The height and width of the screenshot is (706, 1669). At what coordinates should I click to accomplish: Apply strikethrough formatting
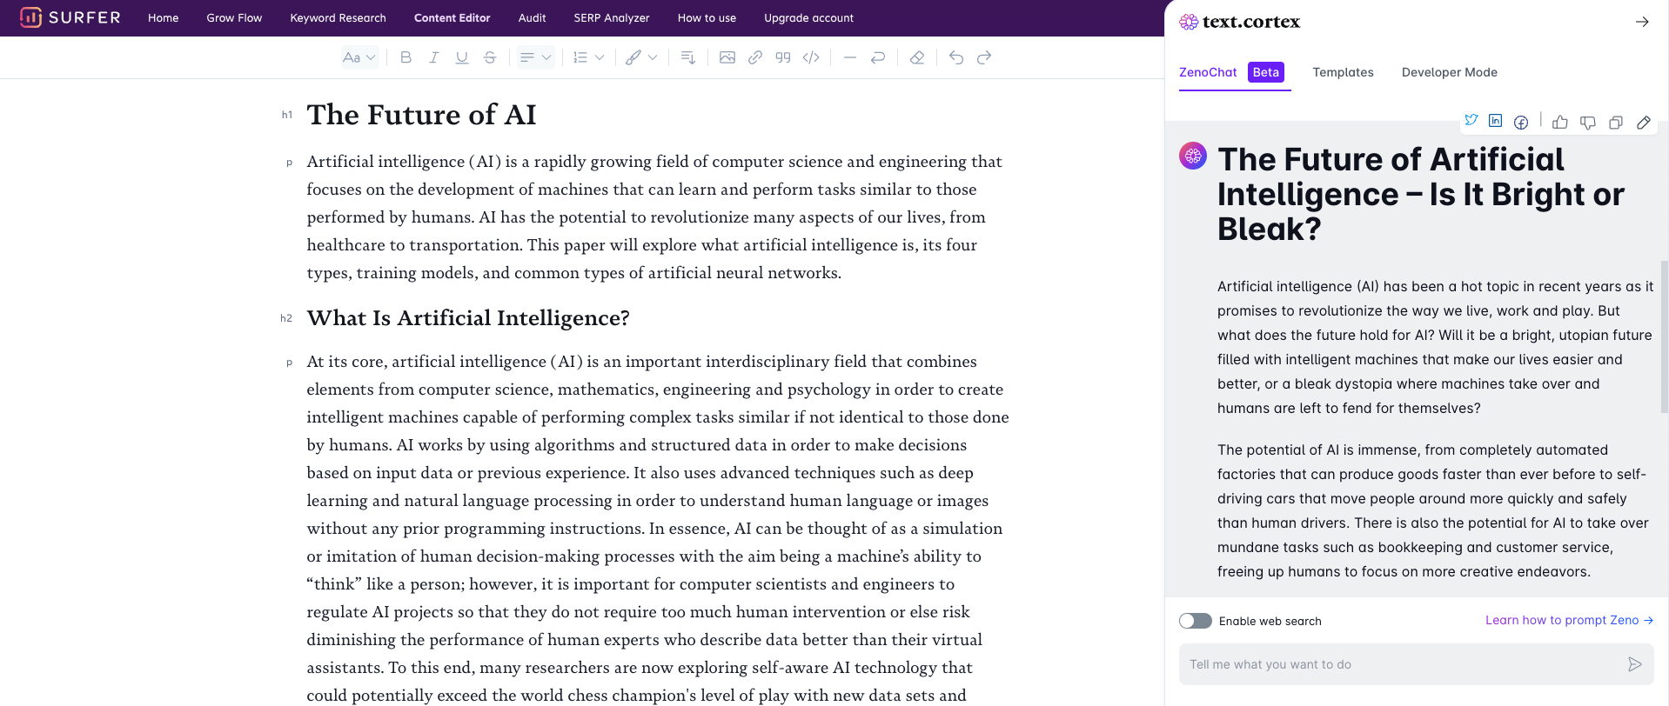pos(490,57)
